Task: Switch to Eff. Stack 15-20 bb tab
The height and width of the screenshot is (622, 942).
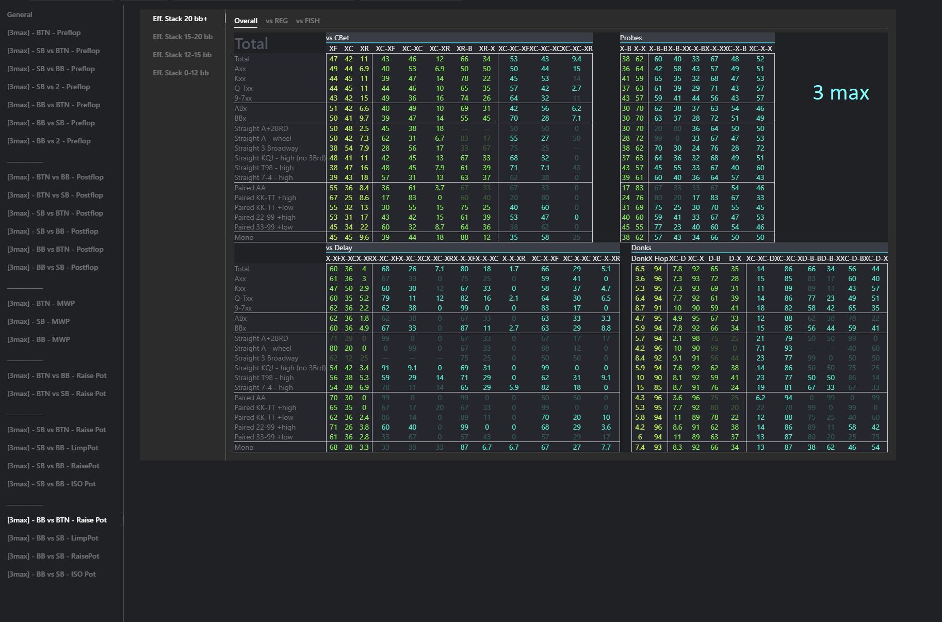Action: (x=183, y=37)
